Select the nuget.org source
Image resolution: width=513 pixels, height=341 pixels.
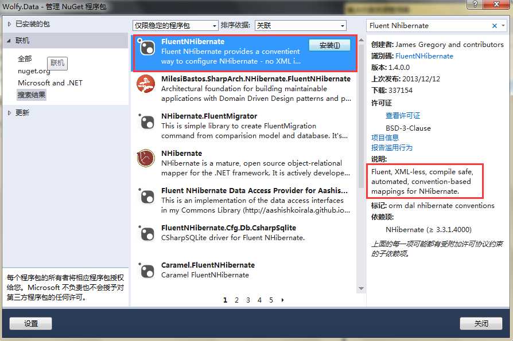(x=34, y=71)
